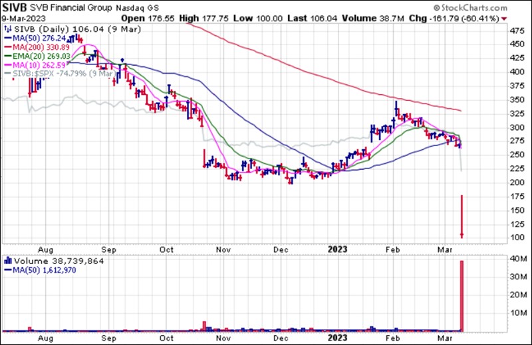Click the Last 106.04 value

312,19
